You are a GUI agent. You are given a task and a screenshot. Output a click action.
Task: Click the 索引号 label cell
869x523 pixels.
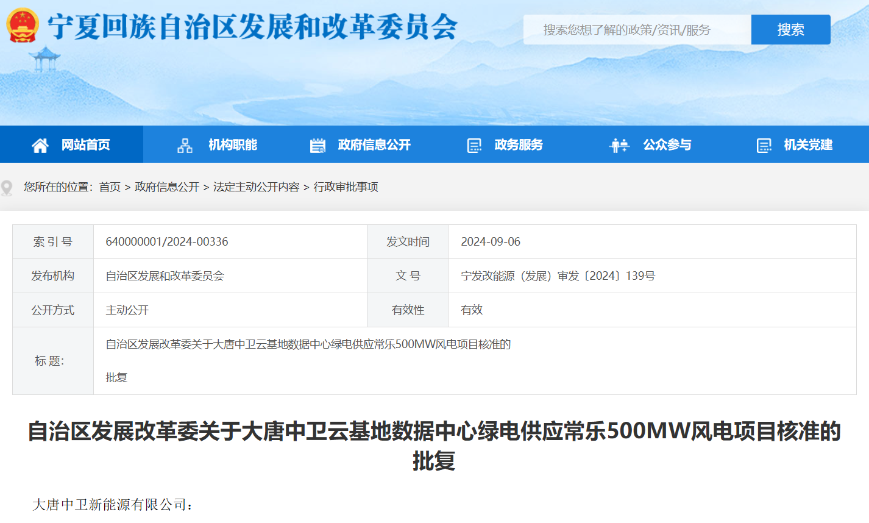[53, 241]
